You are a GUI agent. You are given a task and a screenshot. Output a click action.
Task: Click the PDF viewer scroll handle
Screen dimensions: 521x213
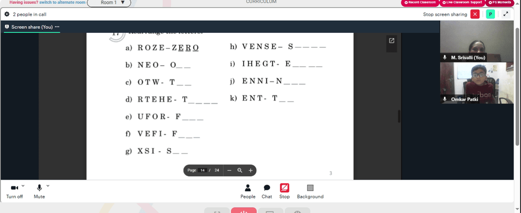(x=399, y=116)
